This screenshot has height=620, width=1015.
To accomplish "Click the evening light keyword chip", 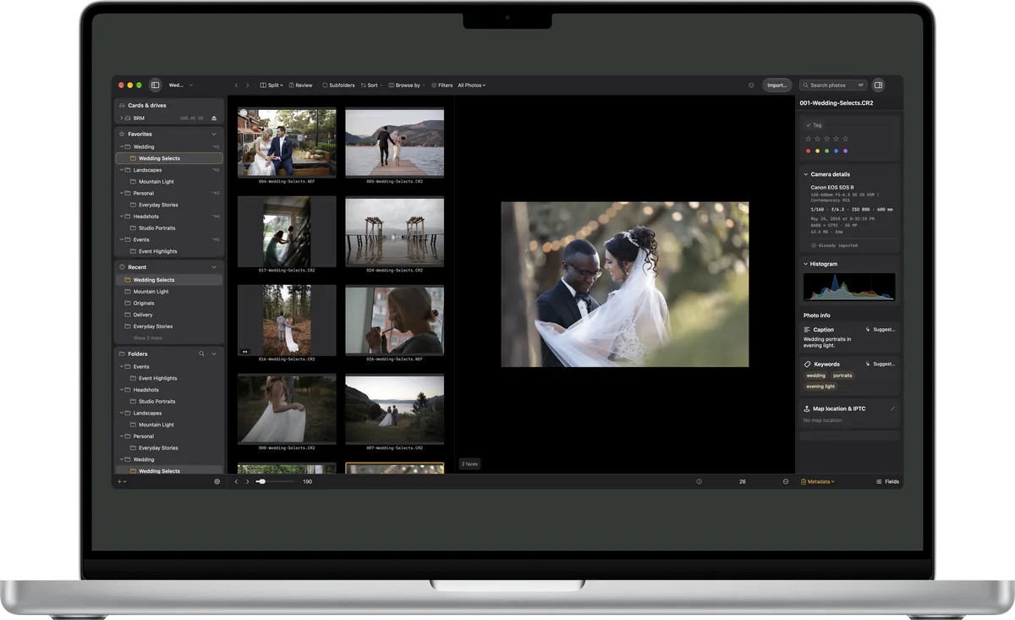I will [820, 387].
